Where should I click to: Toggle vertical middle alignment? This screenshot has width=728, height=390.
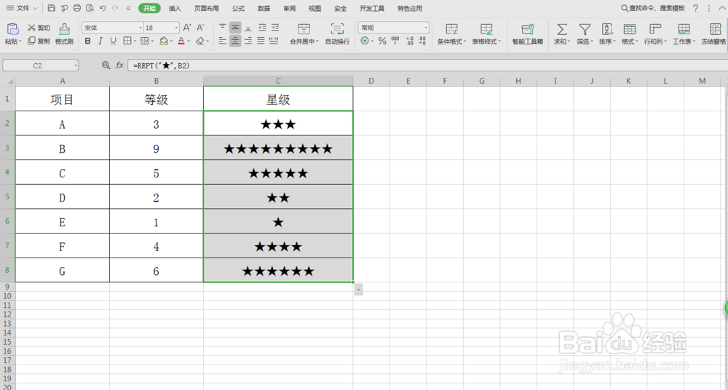(x=235, y=28)
